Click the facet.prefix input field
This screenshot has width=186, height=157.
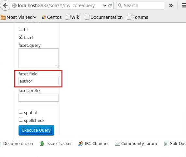[x=39, y=98]
